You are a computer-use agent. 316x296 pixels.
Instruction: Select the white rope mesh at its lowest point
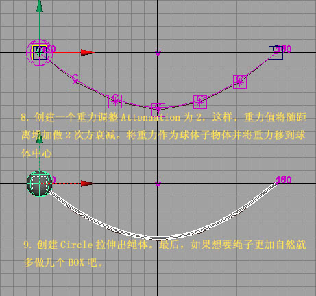pos(158,238)
